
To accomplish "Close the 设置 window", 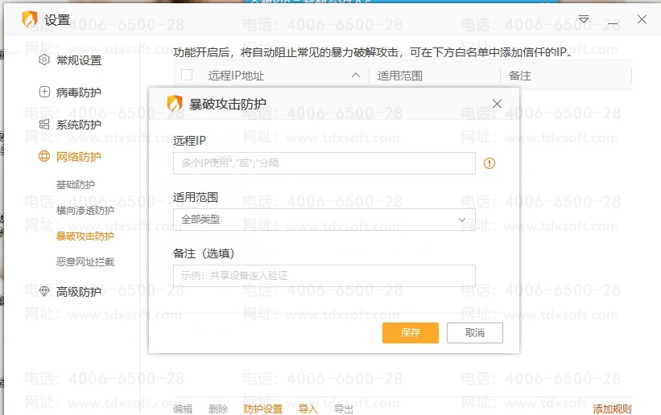I will [x=642, y=19].
